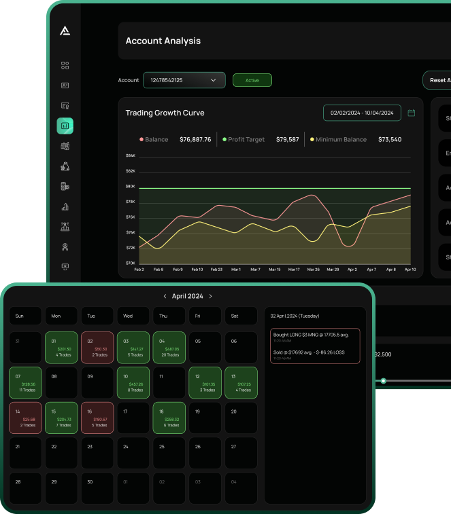Click the monitor icon at sidebar bottom
This screenshot has width=451, height=514.
click(x=65, y=266)
